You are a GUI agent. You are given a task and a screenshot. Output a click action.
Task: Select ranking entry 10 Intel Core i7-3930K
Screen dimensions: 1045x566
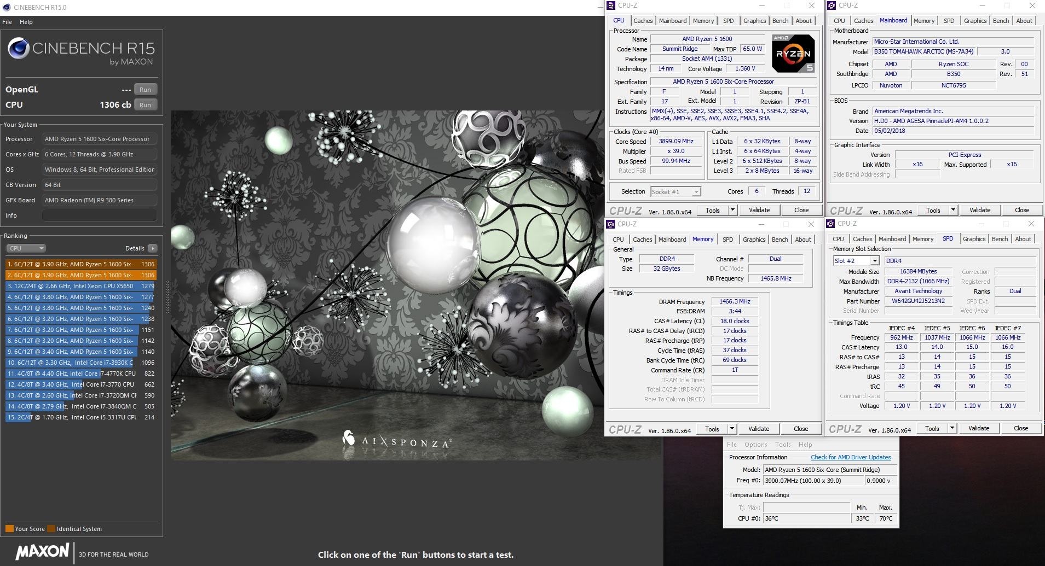coord(81,363)
